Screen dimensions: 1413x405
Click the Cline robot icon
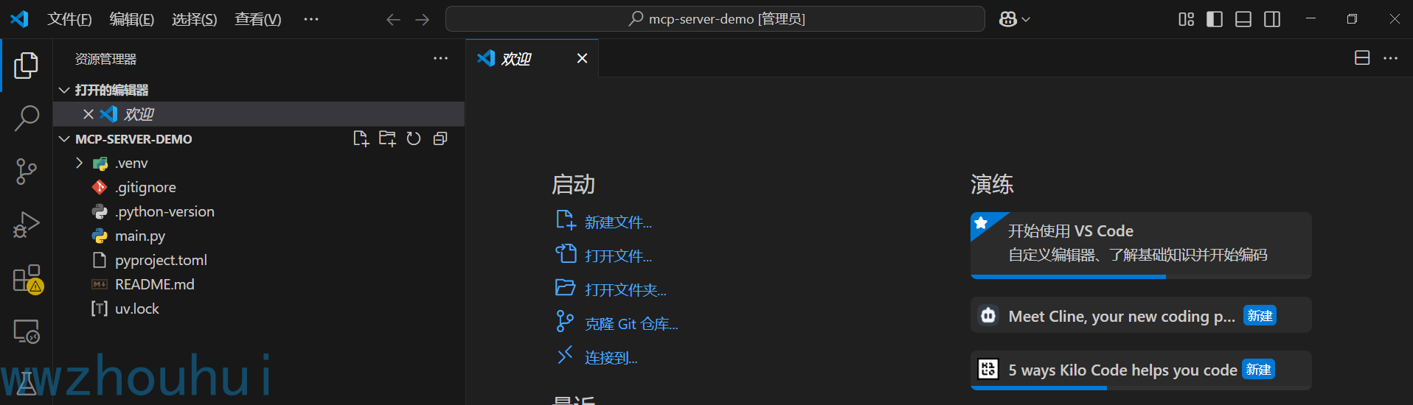point(988,315)
